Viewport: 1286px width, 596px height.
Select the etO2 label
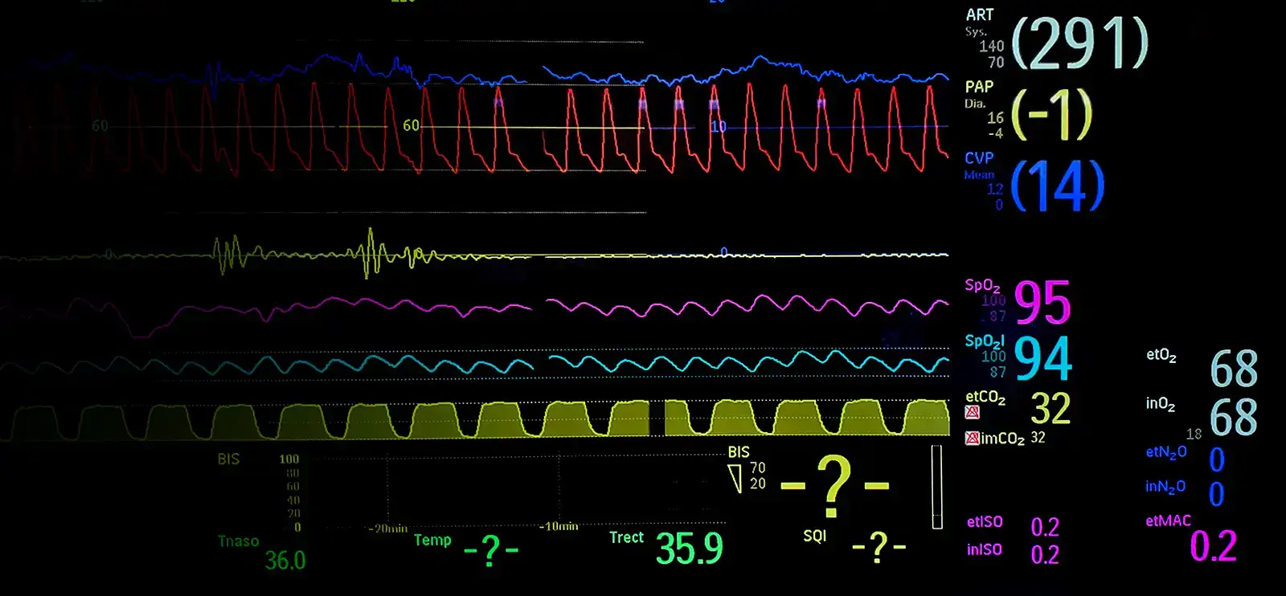click(1161, 355)
